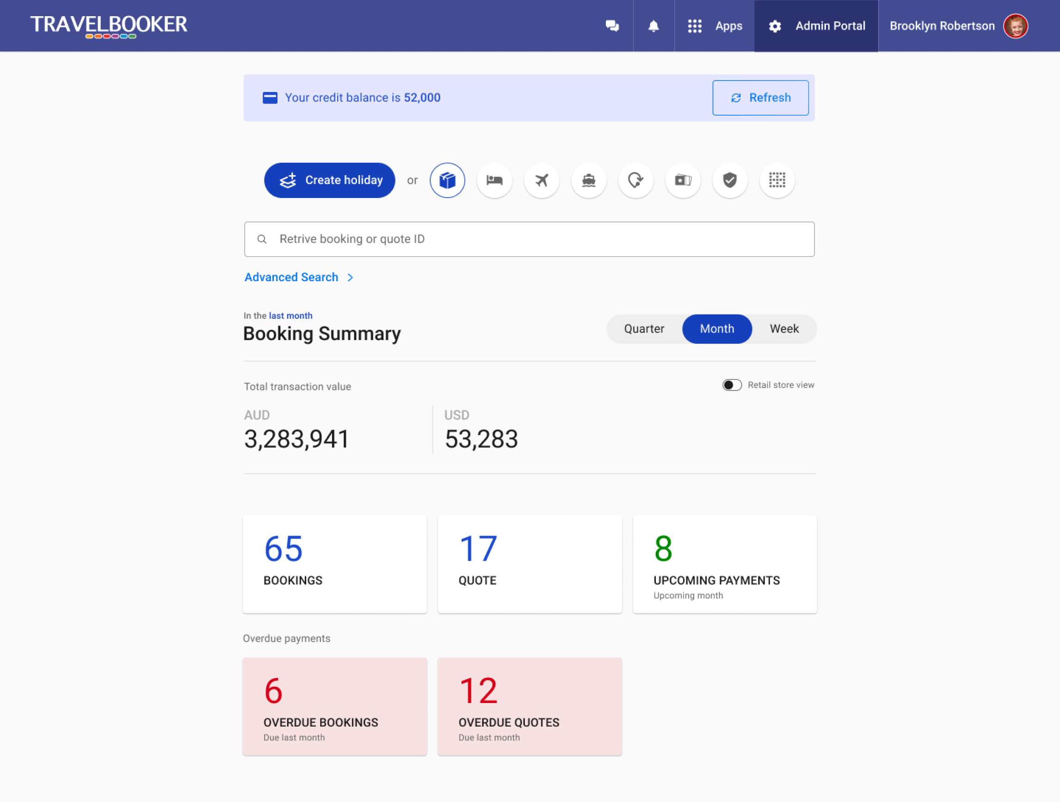Select the flights airplane icon
This screenshot has width=1060, height=802.
(x=542, y=180)
